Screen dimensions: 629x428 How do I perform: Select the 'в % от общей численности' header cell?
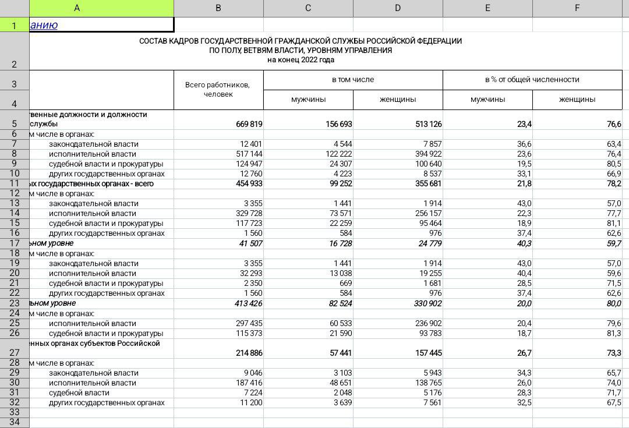[x=532, y=80]
